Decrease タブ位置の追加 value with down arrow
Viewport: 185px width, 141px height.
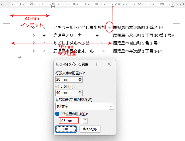tap(85, 122)
